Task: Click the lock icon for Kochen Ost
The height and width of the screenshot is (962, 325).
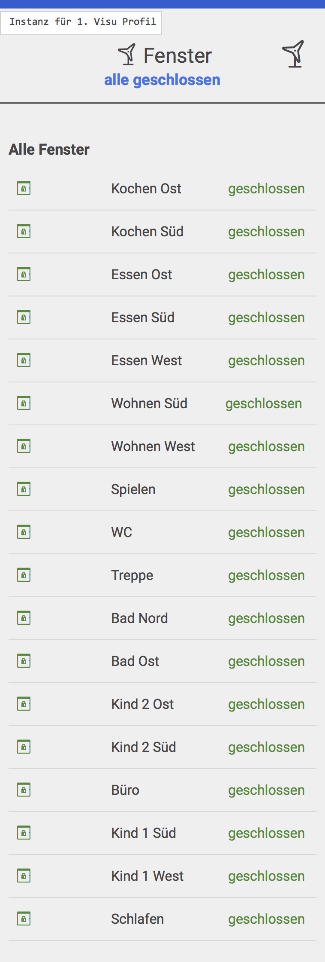Action: coord(24,188)
